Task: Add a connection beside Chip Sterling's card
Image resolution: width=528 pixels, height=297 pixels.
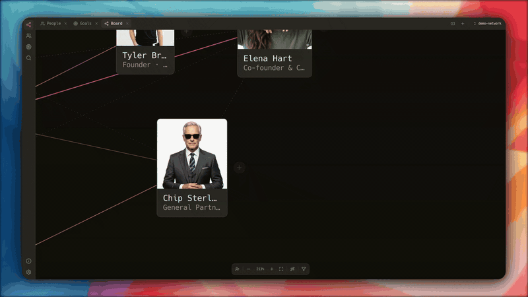Action: [x=239, y=168]
